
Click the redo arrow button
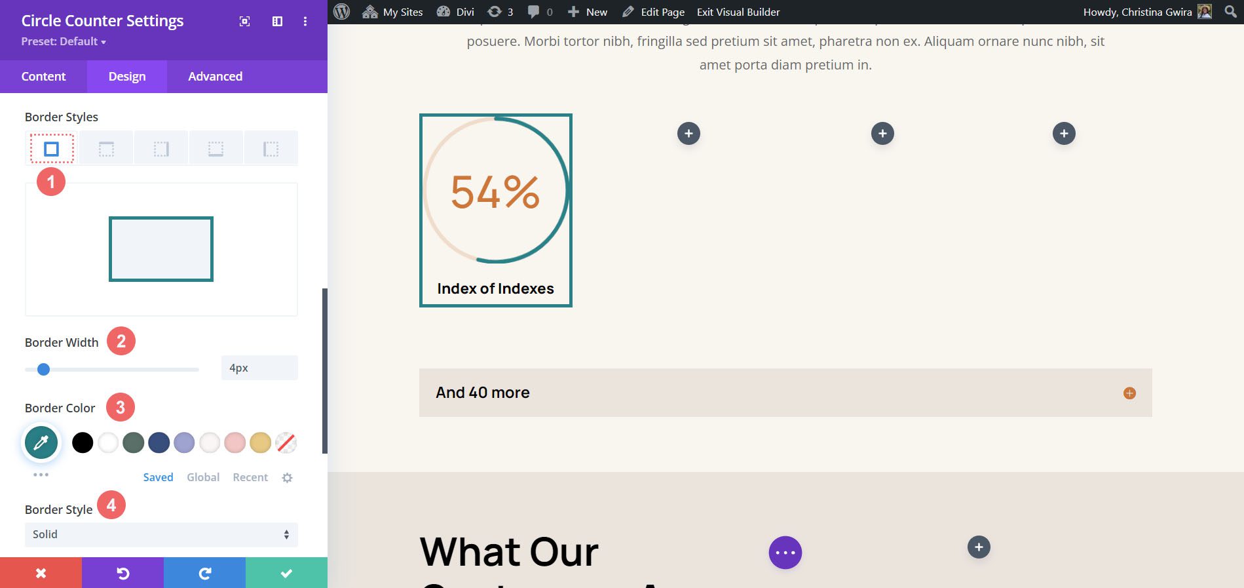[204, 573]
